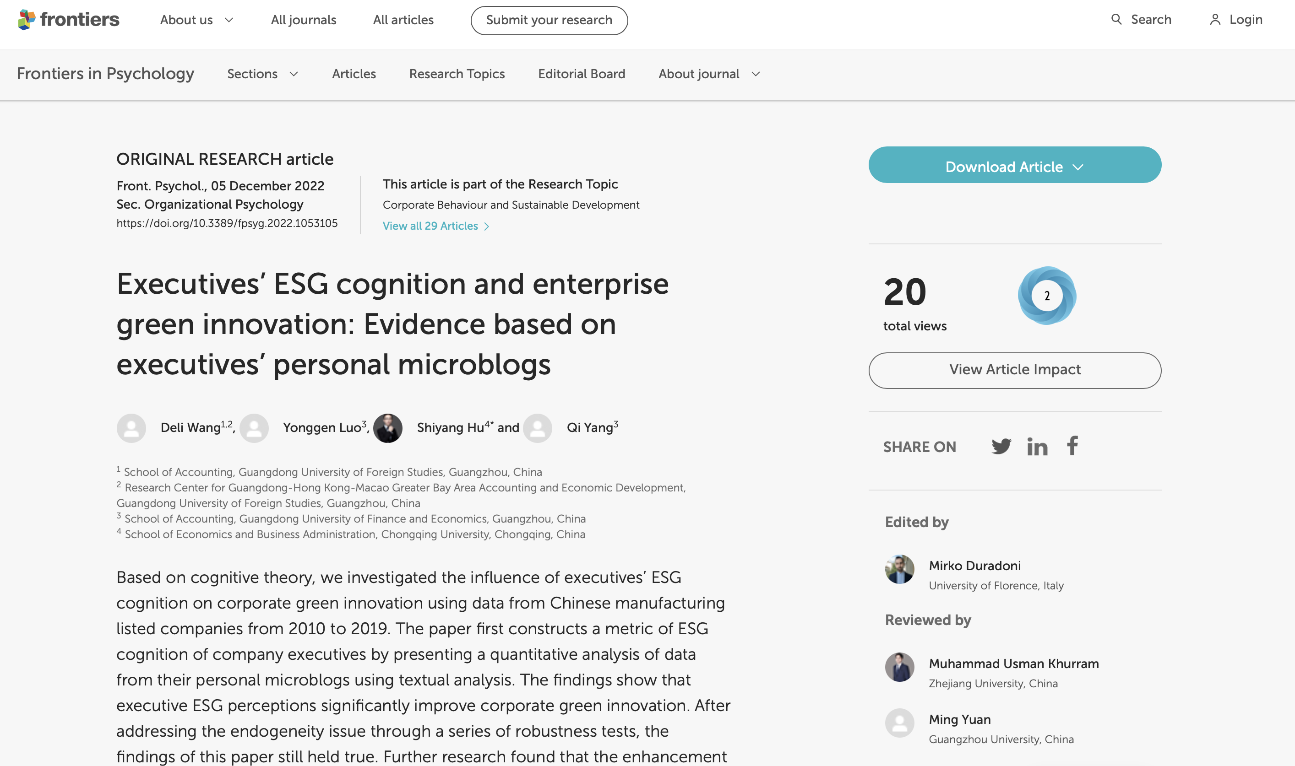This screenshot has width=1295, height=766.
Task: Share article on LinkedIn
Action: (1037, 447)
